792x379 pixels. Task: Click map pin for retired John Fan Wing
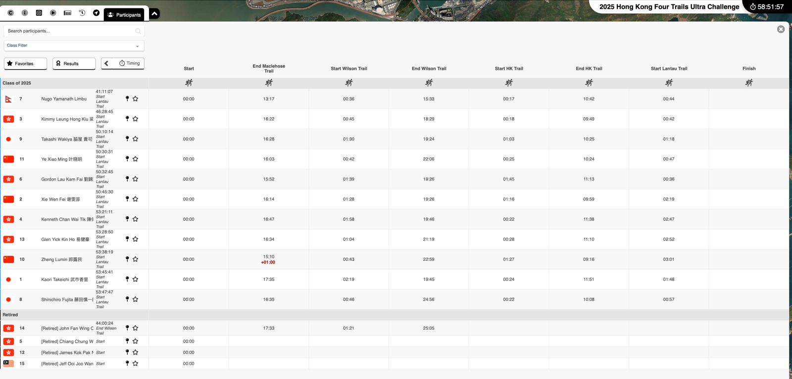coord(127,328)
